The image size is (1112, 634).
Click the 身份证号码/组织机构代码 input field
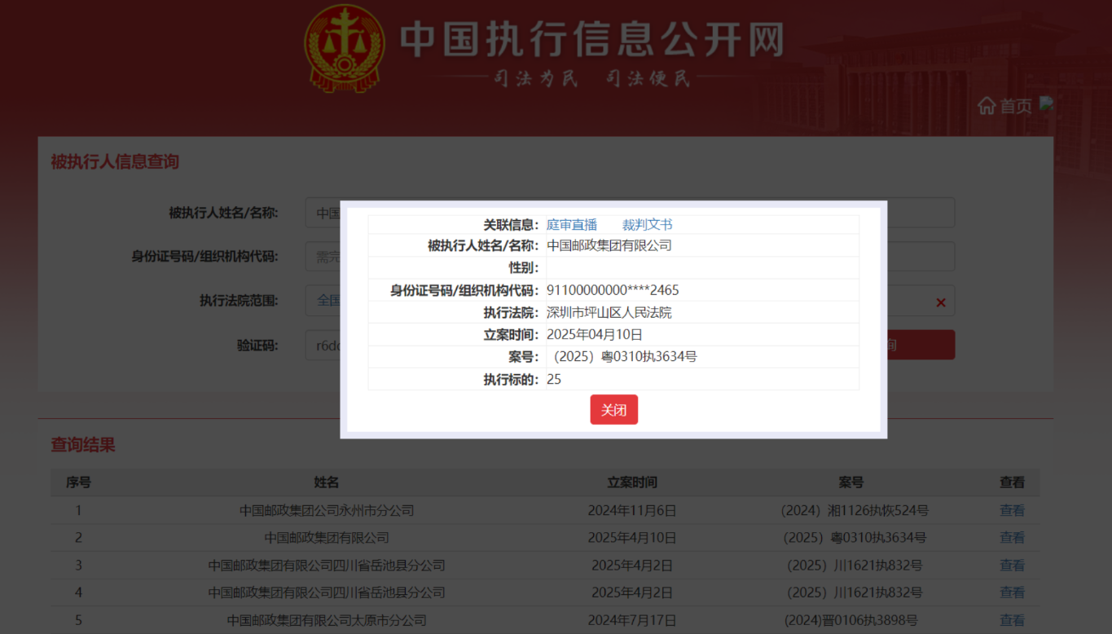point(630,257)
